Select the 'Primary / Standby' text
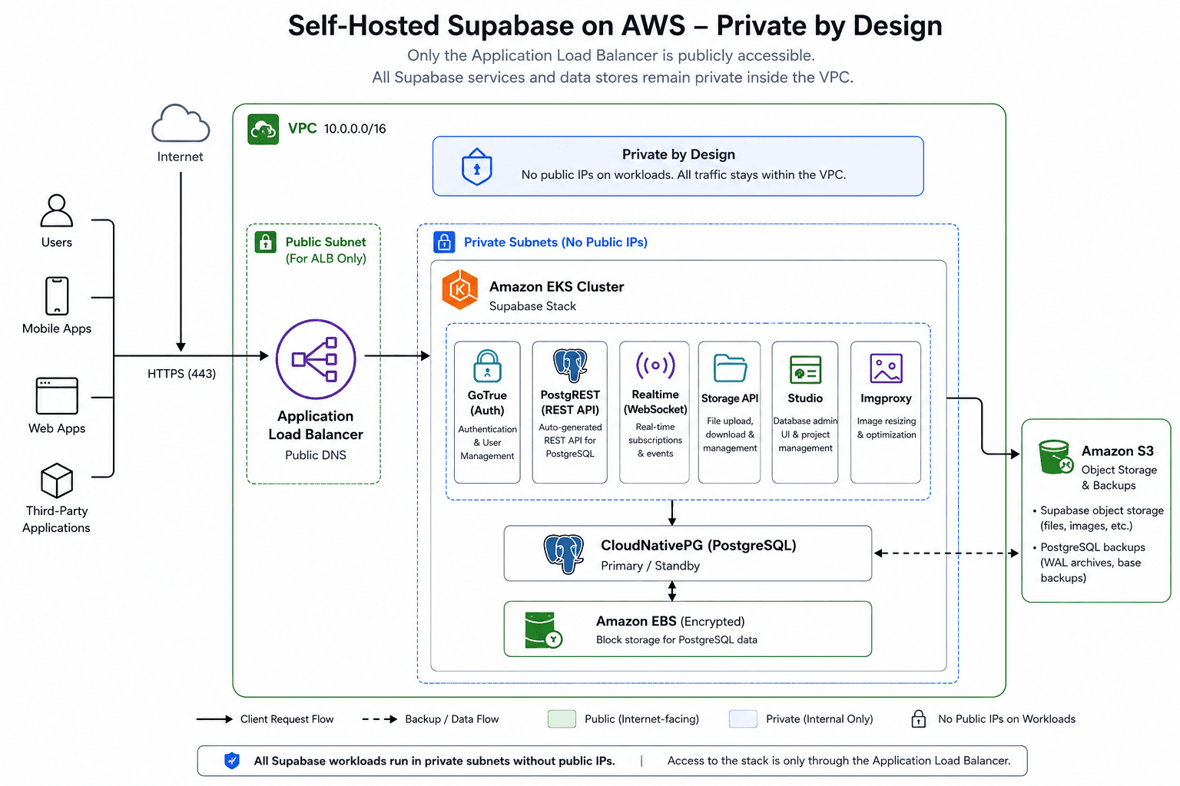The image size is (1180, 786). click(x=650, y=566)
